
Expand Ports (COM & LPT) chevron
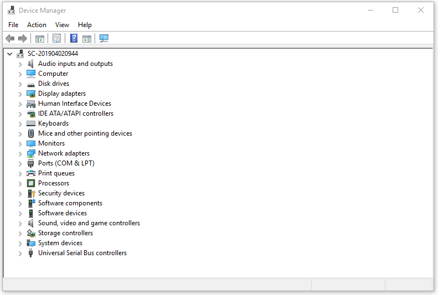click(x=20, y=164)
